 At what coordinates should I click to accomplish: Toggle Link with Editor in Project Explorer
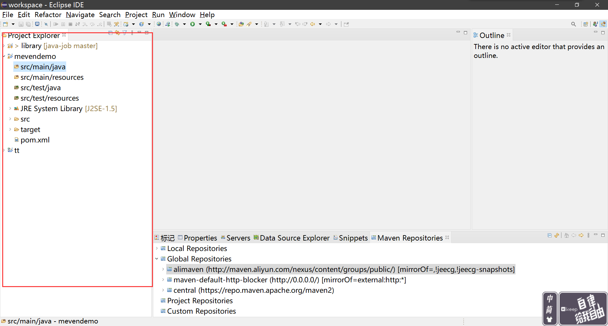[117, 33]
